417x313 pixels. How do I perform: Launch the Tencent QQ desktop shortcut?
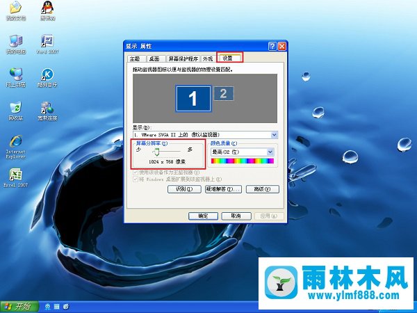(x=47, y=10)
